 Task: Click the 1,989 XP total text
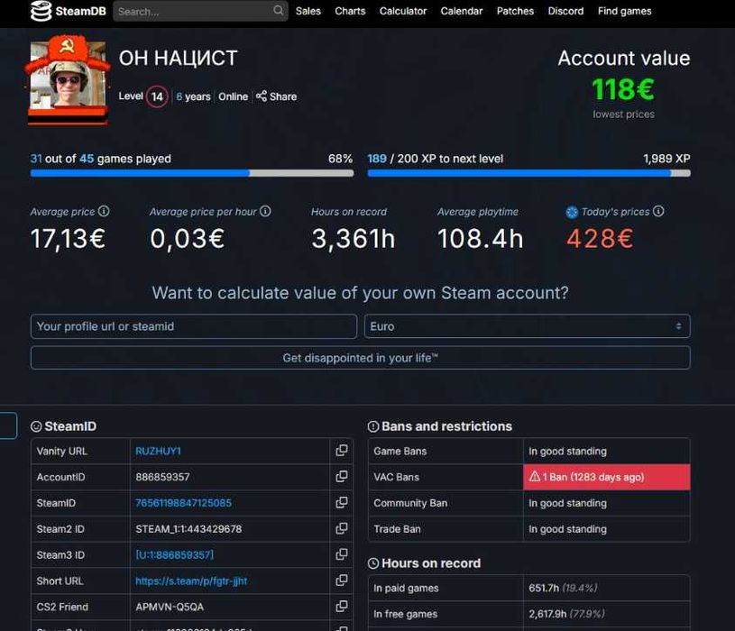[x=666, y=159]
